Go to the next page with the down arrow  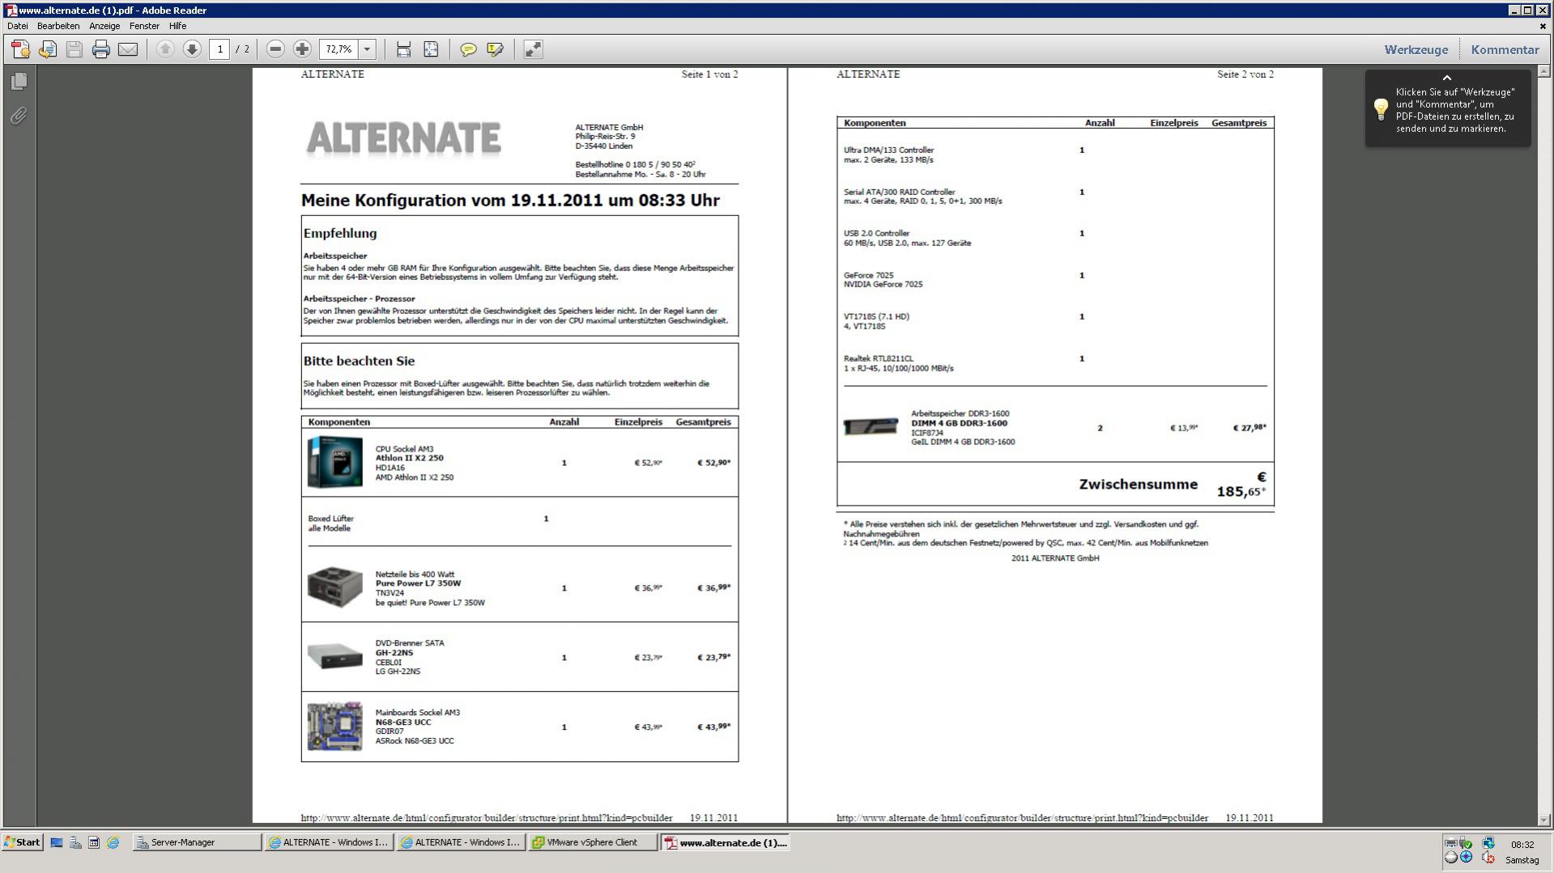pos(192,49)
